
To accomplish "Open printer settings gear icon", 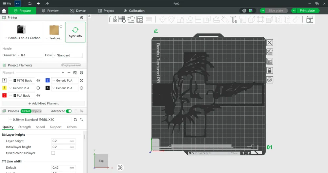I will click(x=82, y=18).
